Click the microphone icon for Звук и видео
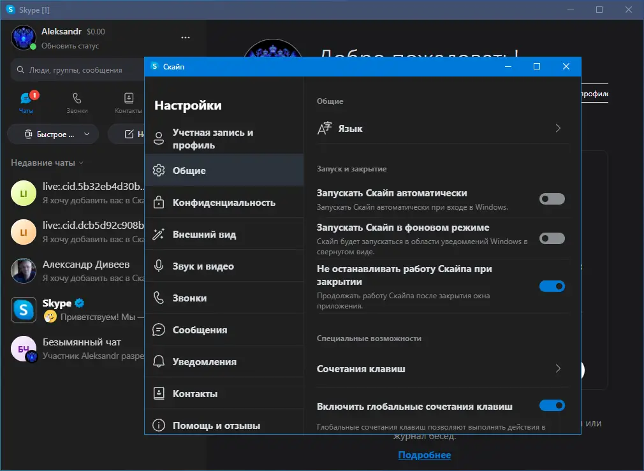 [x=159, y=266]
